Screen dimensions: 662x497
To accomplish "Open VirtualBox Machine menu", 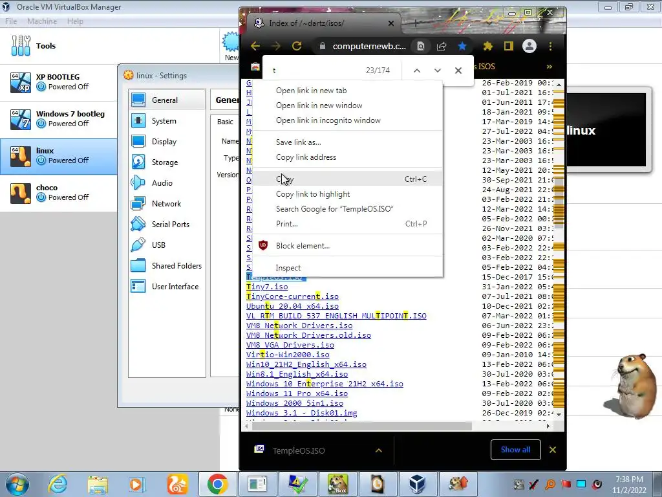I will point(42,21).
